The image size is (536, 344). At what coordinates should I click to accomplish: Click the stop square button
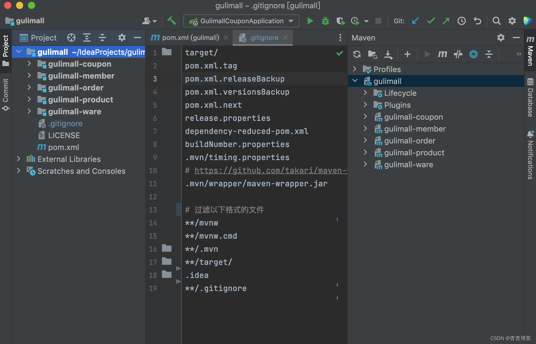(x=378, y=21)
